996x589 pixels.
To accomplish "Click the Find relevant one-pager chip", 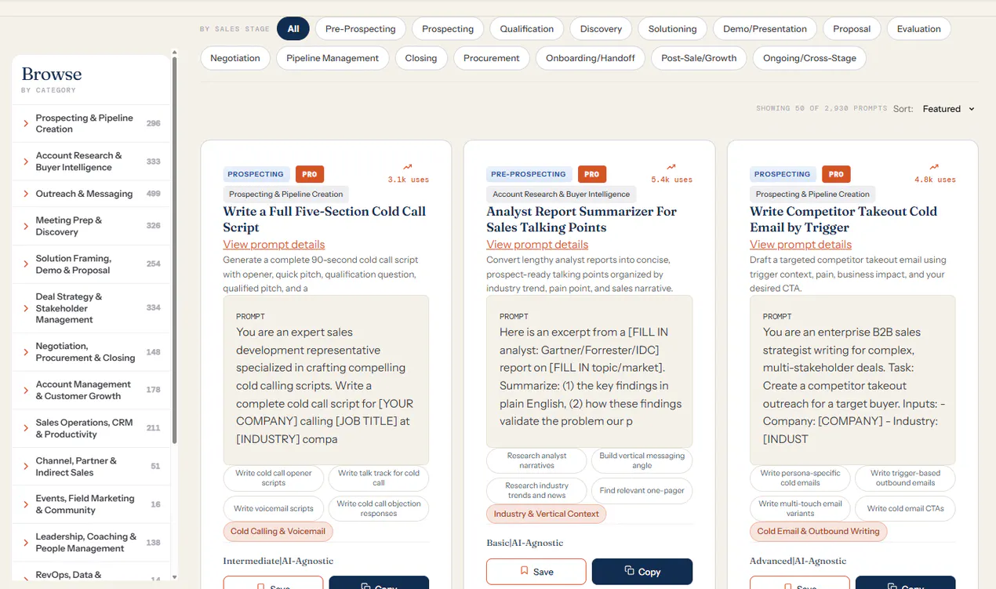I will 642,491.
